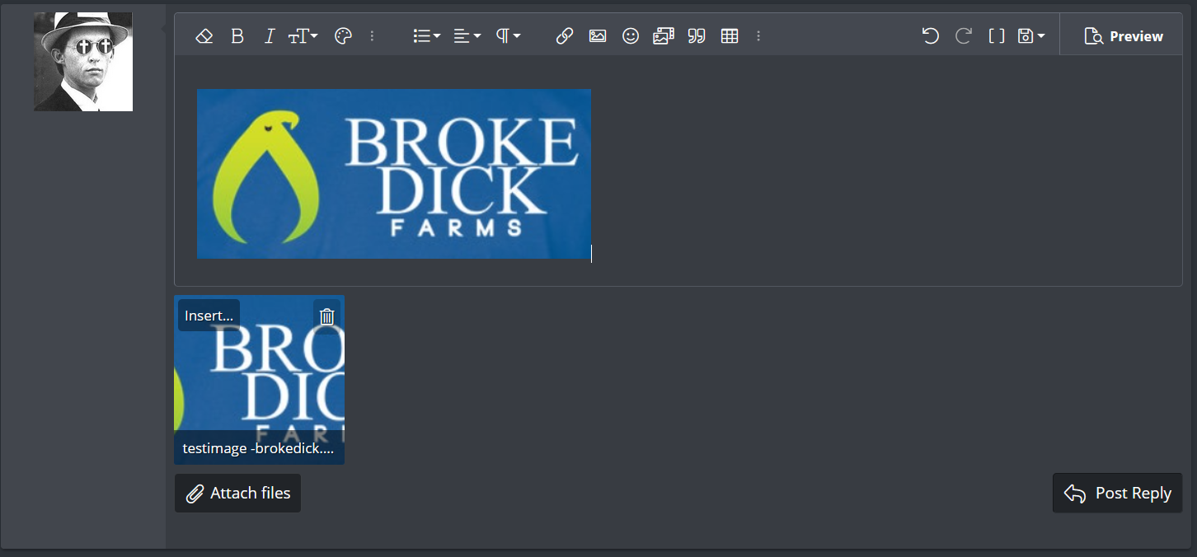Open the list type dropdown
The width and height of the screenshot is (1197, 557).
pos(426,36)
